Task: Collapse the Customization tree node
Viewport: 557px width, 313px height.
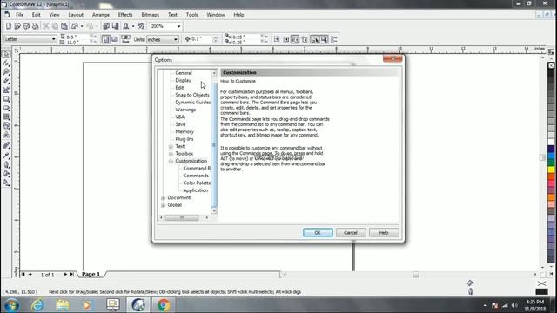Action: pyautogui.click(x=171, y=162)
